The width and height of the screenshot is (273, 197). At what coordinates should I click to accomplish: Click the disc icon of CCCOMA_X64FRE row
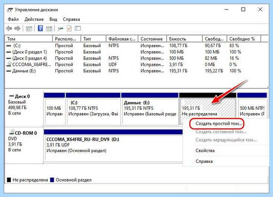[9, 64]
